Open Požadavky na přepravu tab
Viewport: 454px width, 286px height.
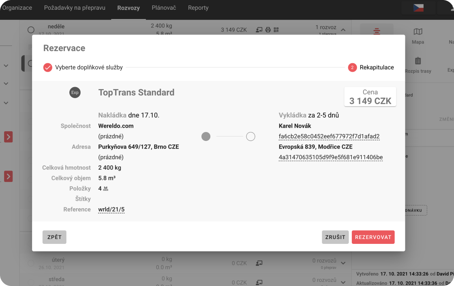(75, 8)
